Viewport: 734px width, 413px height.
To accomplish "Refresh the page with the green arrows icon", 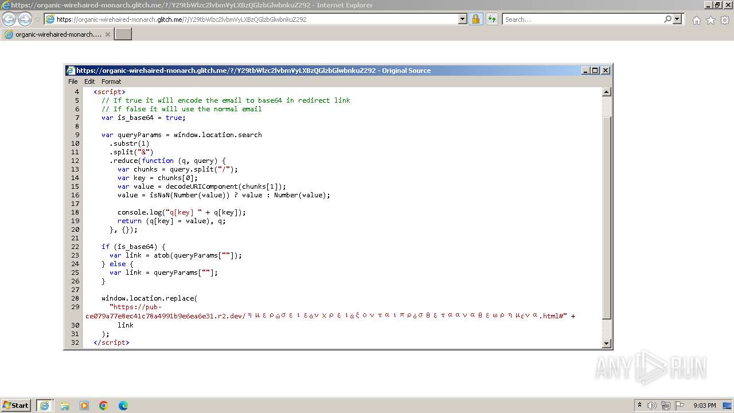I will click(491, 19).
